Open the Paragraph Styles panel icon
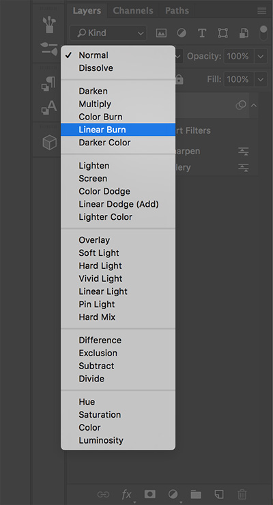The image size is (273, 505). pos(48,83)
